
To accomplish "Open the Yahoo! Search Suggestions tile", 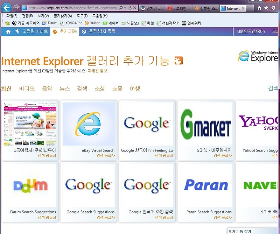I will point(257,130).
